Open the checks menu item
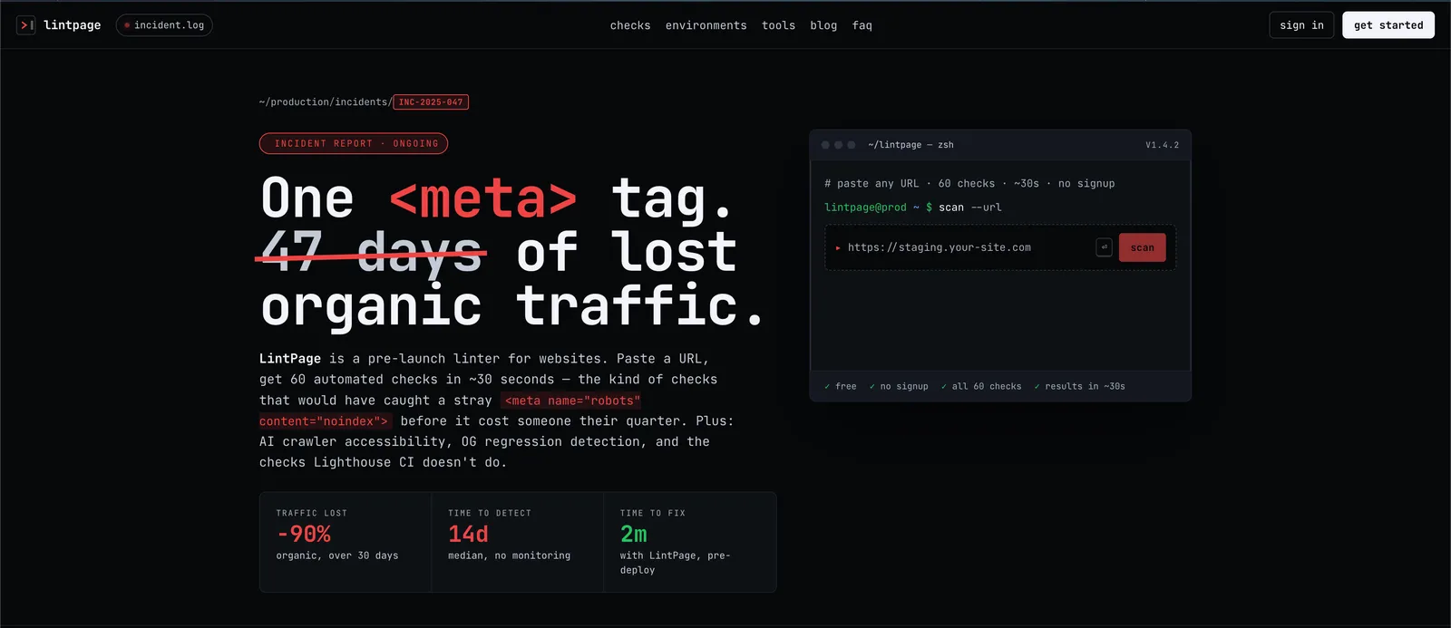Image resolution: width=1451 pixels, height=628 pixels. [x=630, y=25]
